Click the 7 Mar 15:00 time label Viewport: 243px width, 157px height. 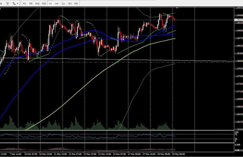[x=16, y=154]
